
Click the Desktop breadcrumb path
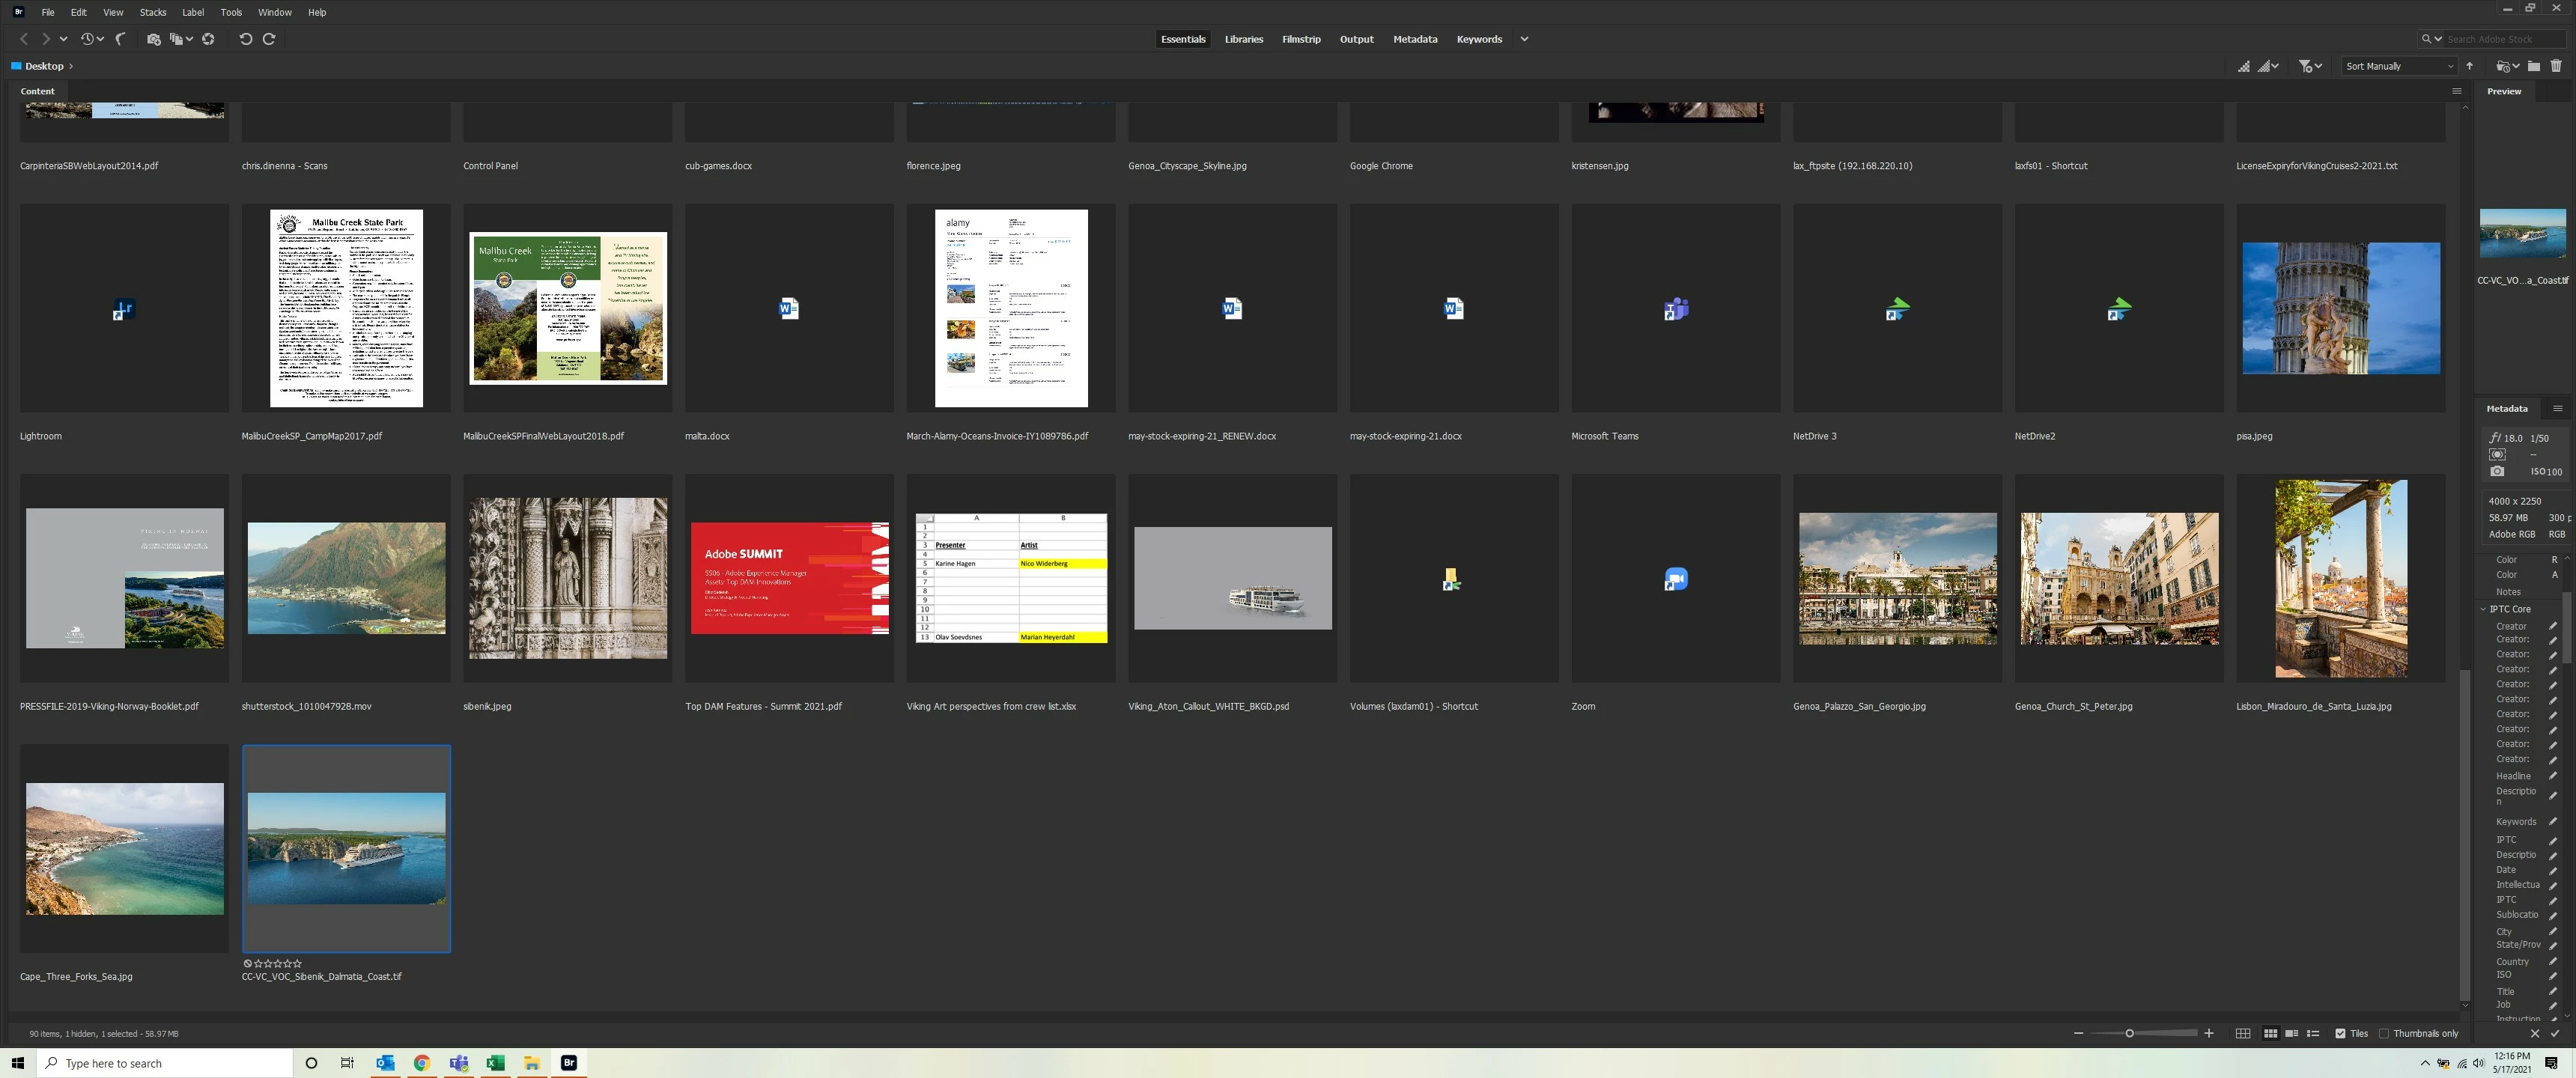[44, 66]
